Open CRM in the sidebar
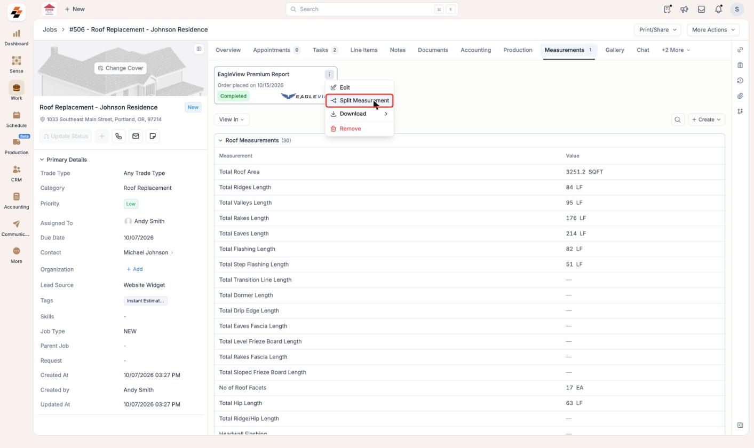The height and width of the screenshot is (448, 754). coord(16,174)
